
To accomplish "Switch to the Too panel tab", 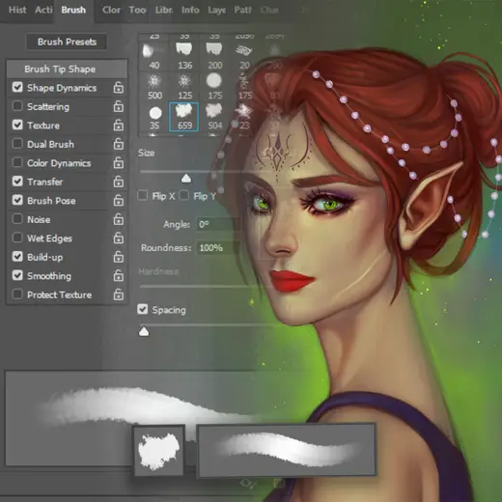I will [x=137, y=10].
